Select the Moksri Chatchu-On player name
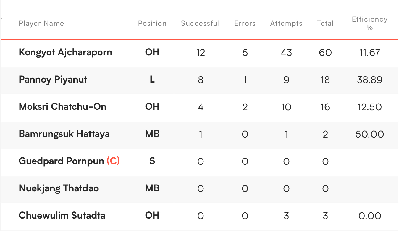This screenshot has height=231, width=399. click(x=62, y=107)
